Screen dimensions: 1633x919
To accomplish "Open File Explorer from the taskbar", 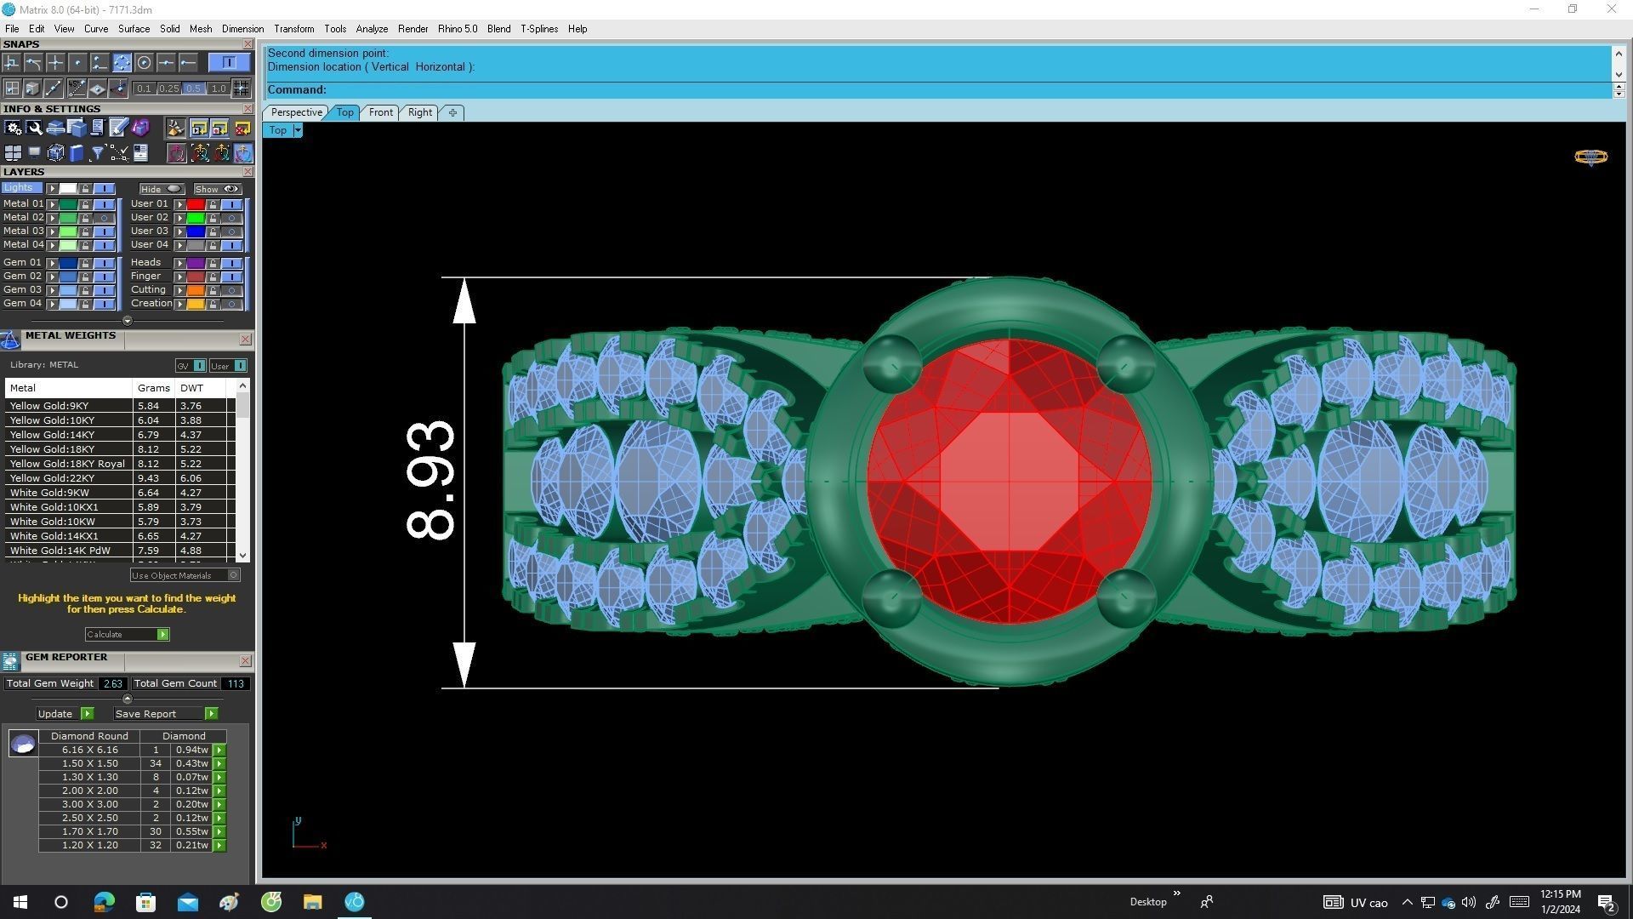I will point(312,902).
